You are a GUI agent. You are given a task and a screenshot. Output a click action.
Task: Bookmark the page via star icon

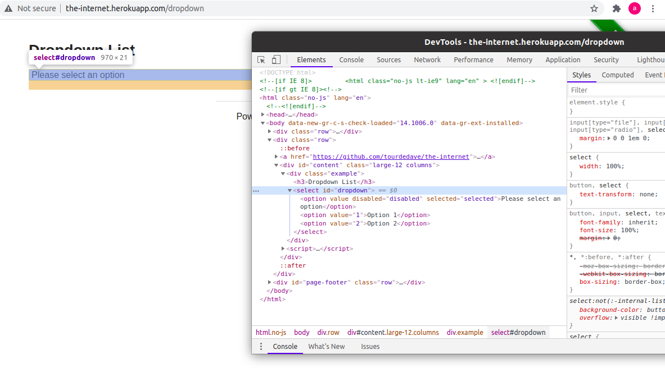594,8
